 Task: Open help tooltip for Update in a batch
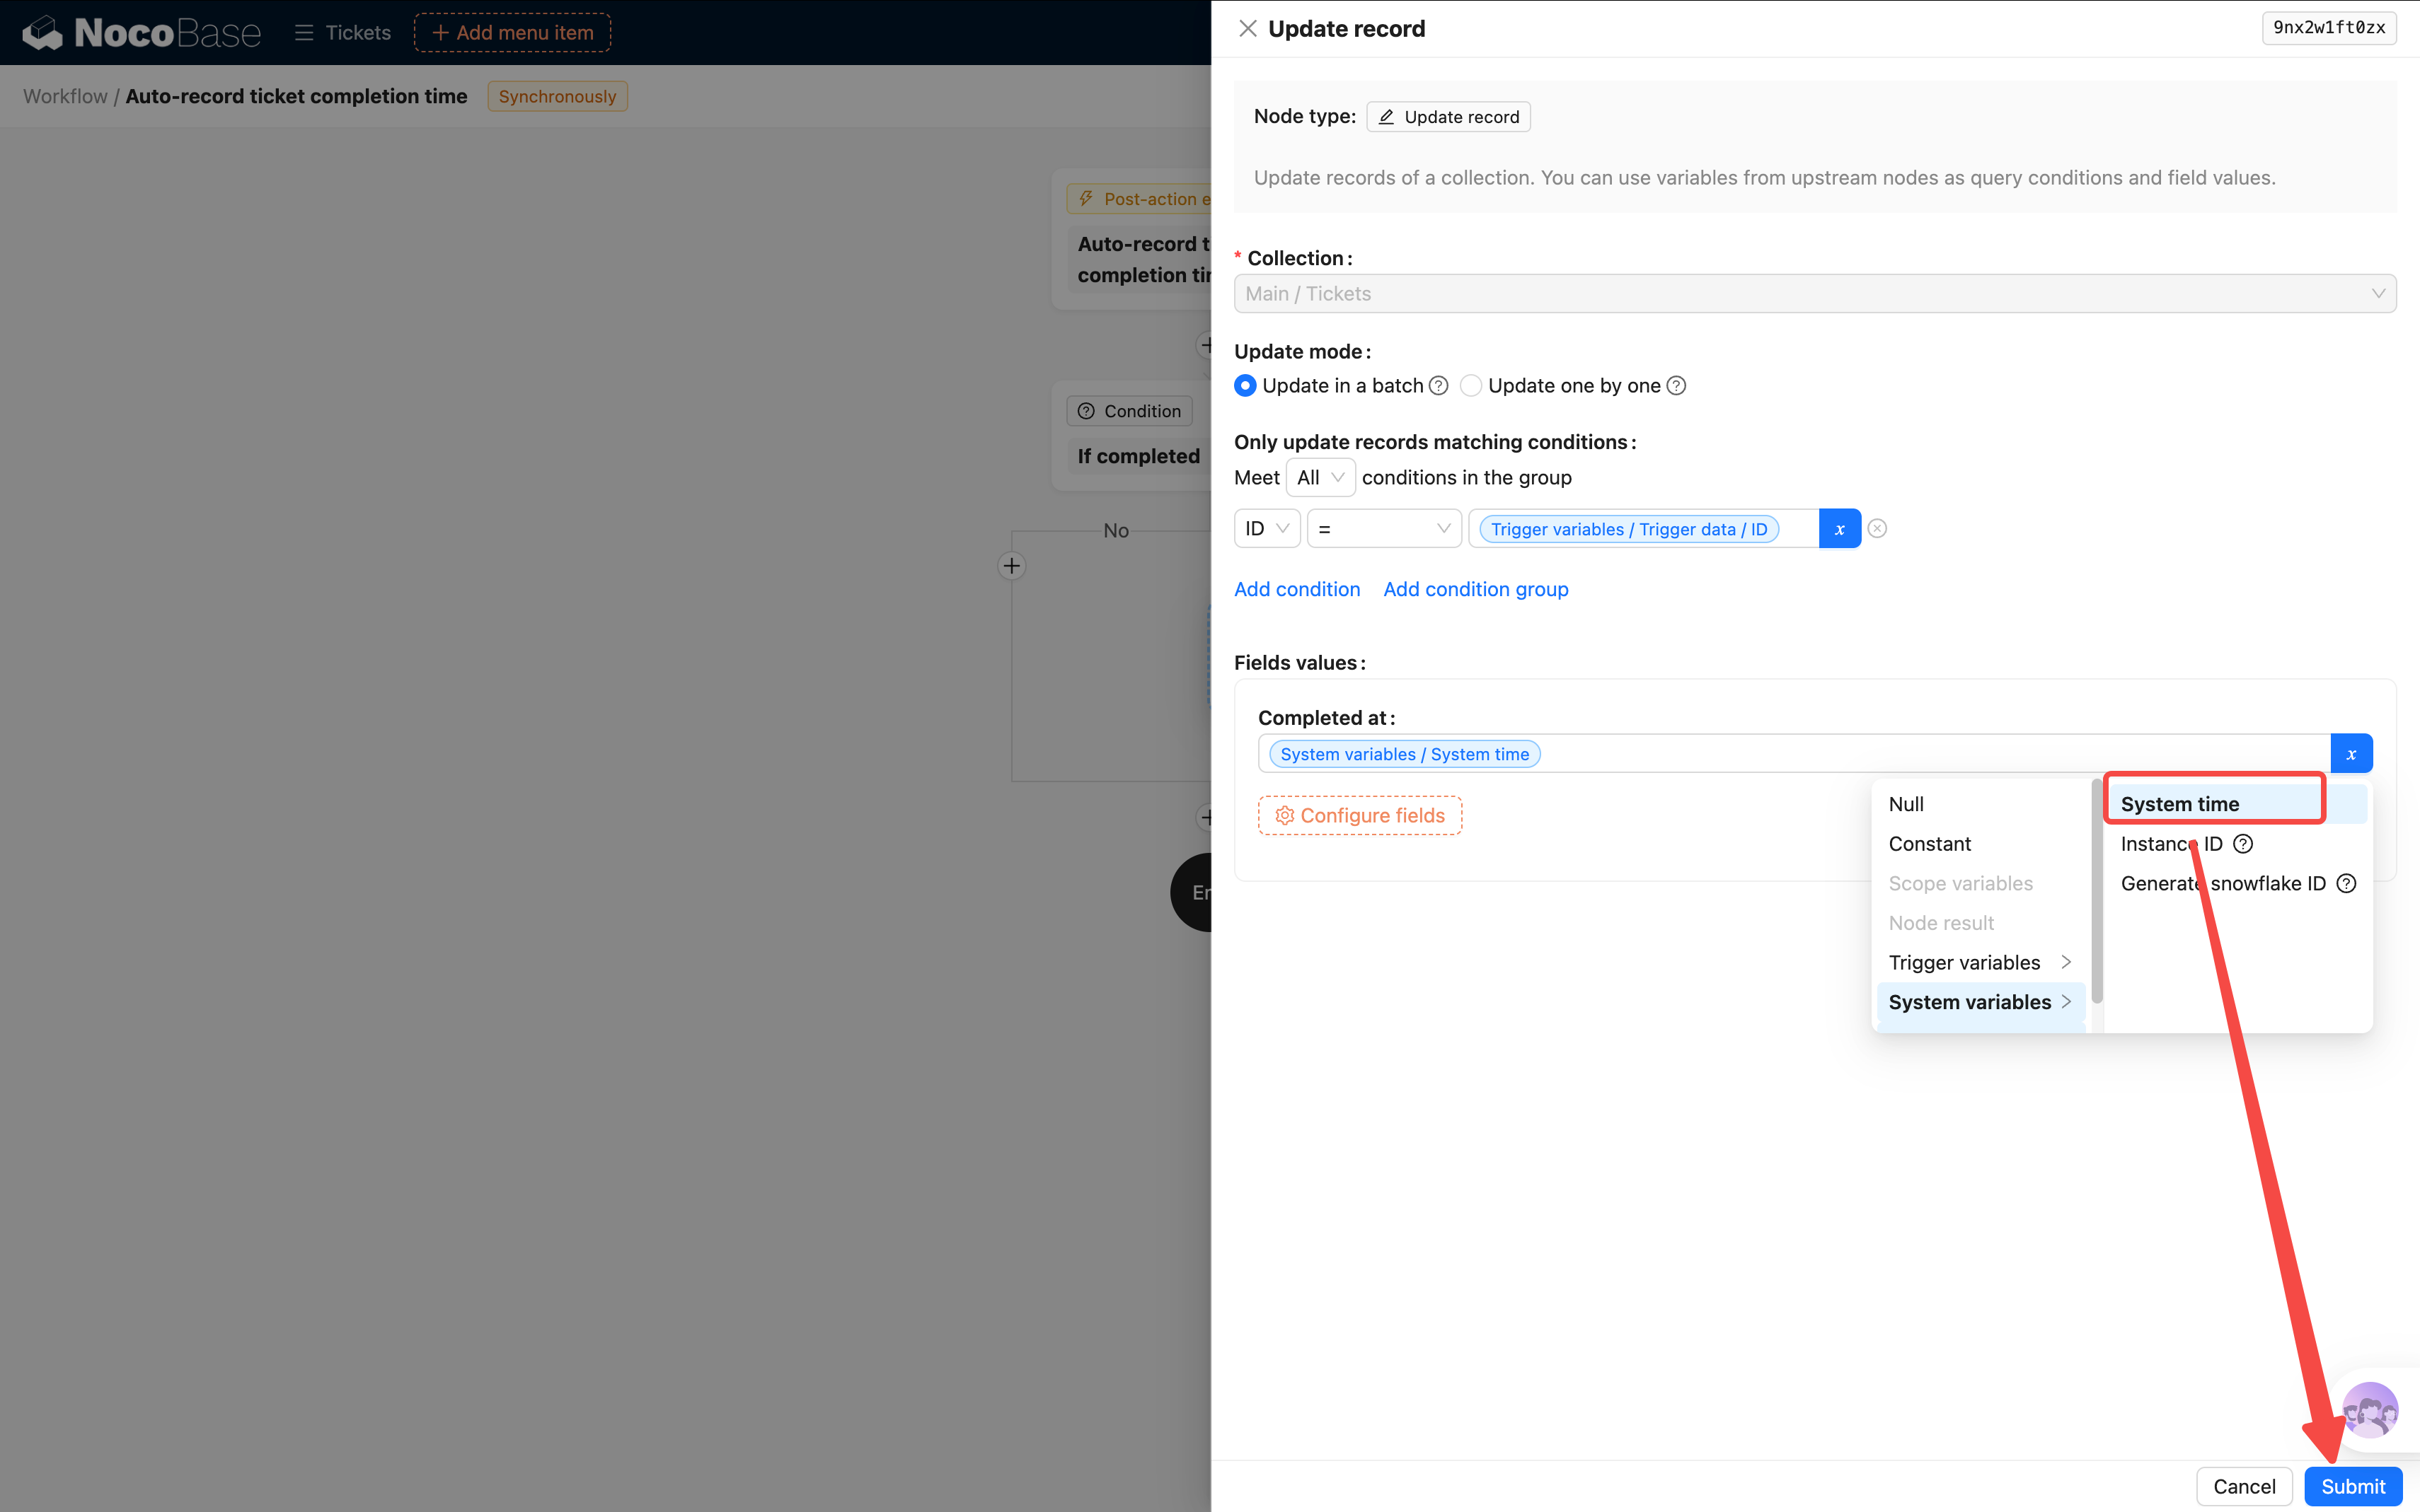[x=1439, y=386]
